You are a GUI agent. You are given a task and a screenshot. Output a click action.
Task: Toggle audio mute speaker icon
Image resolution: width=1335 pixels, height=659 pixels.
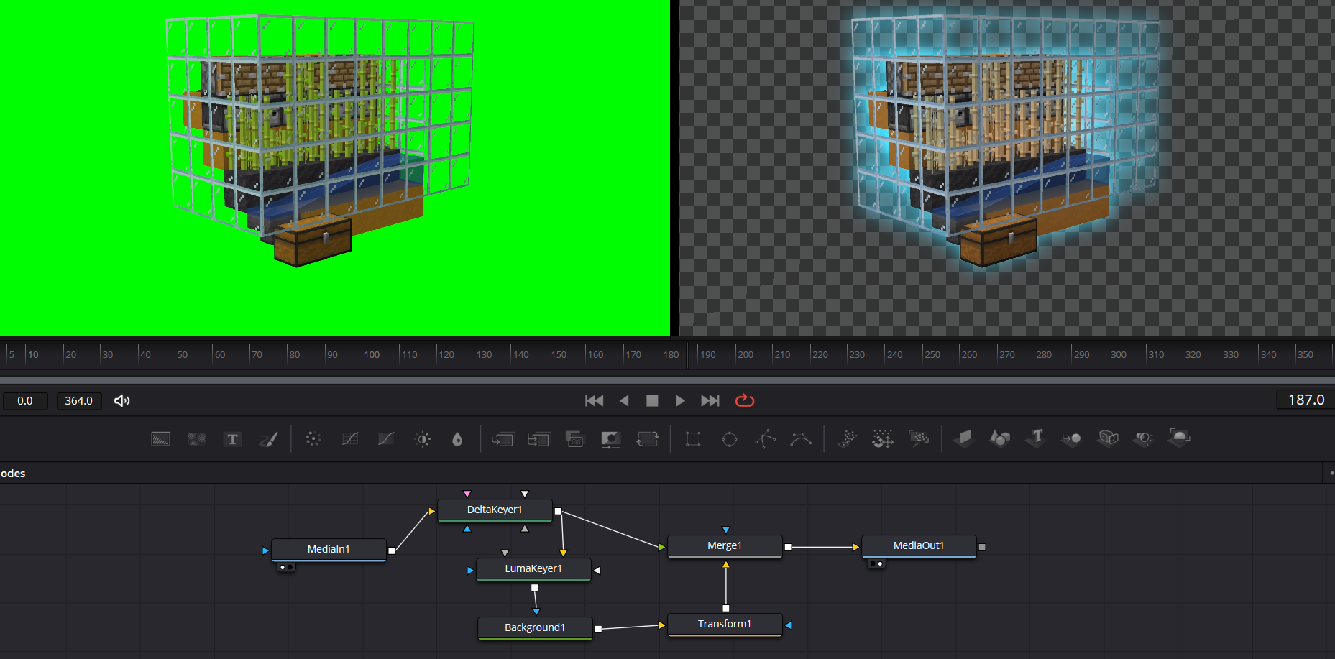(122, 400)
